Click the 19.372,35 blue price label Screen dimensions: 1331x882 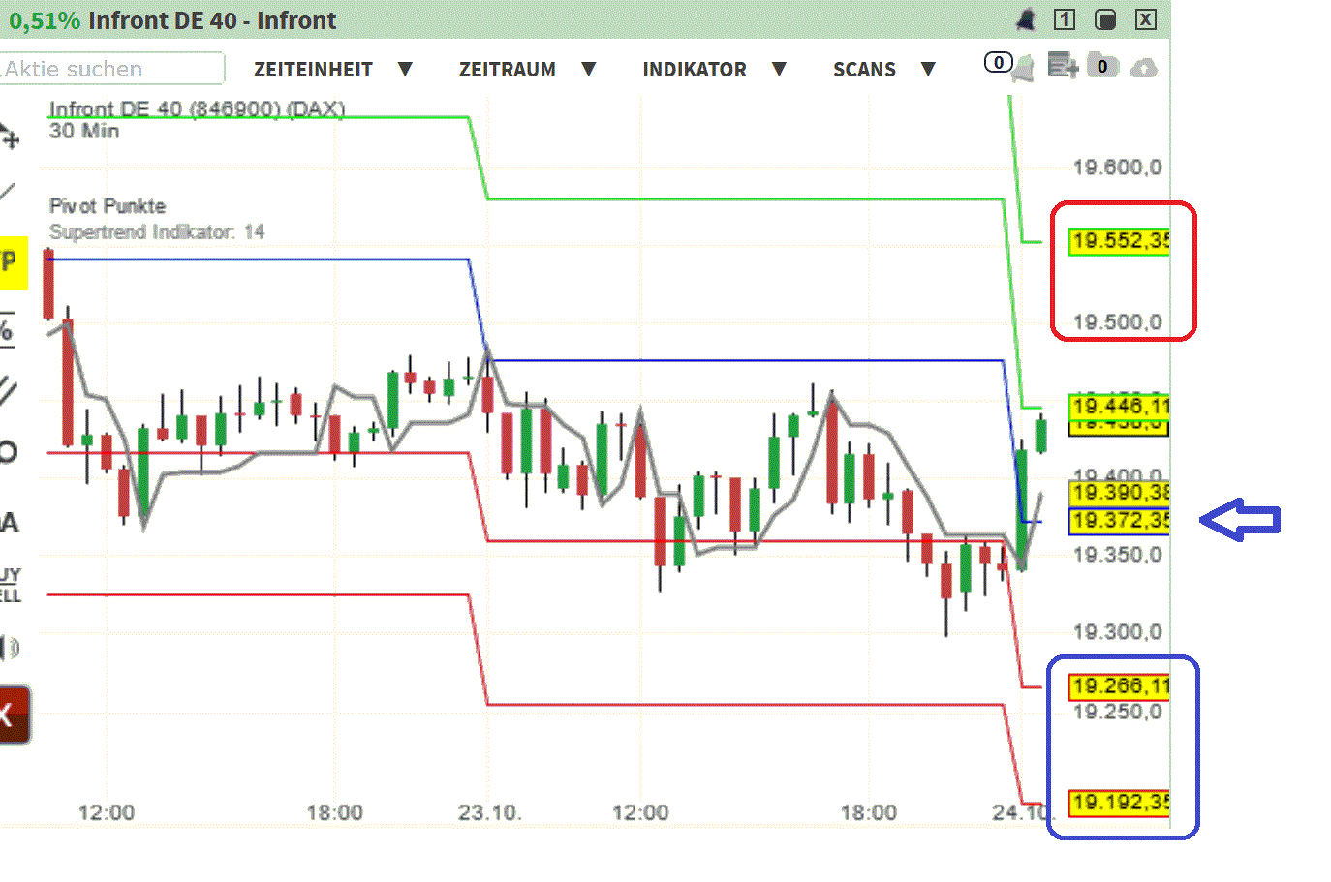click(1119, 521)
